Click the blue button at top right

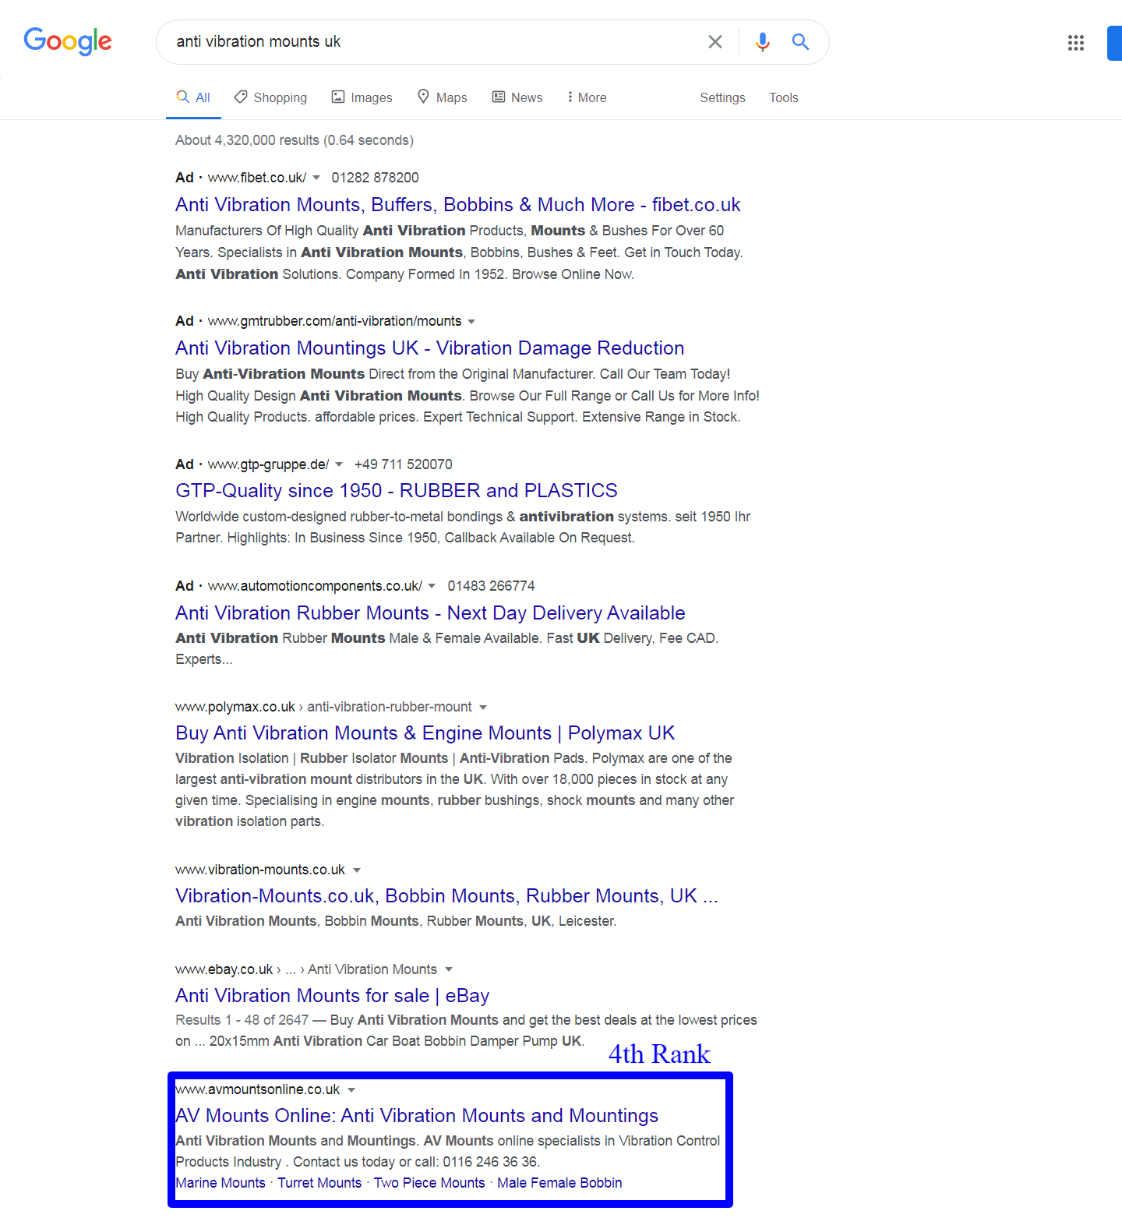click(x=1114, y=43)
